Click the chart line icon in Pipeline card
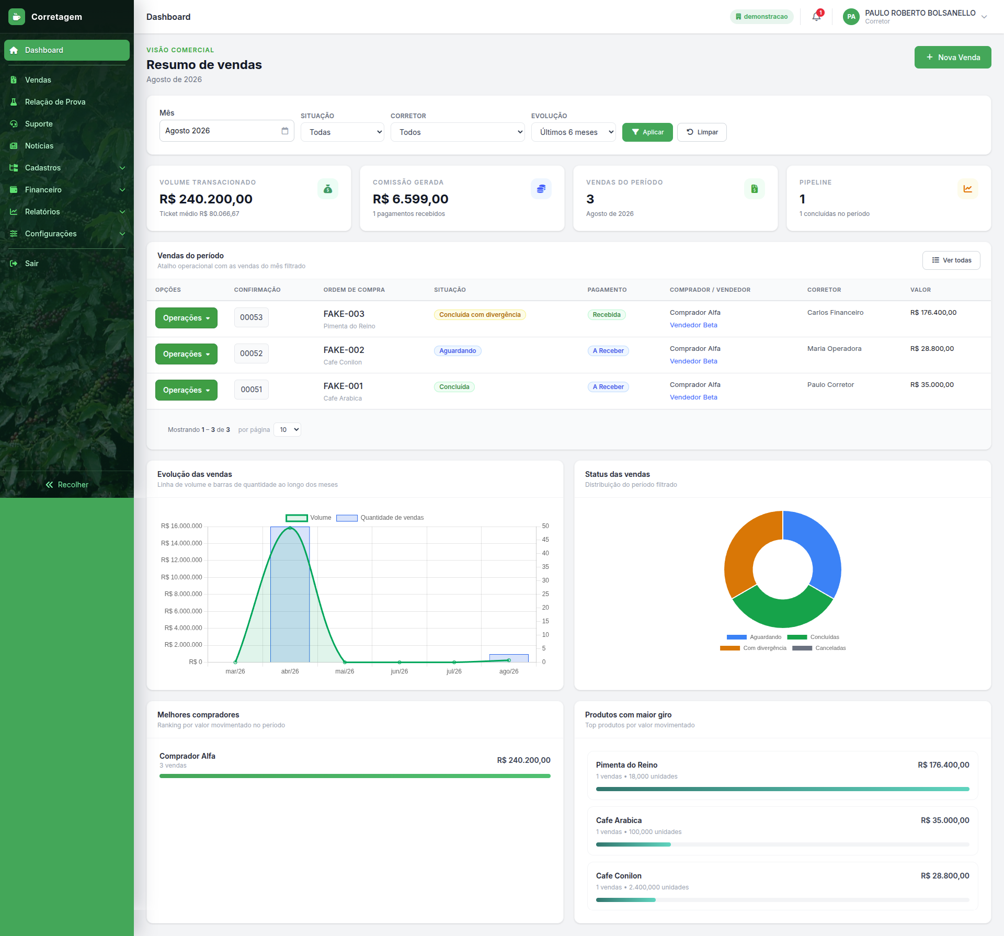Viewport: 1004px width, 936px height. 968,189
